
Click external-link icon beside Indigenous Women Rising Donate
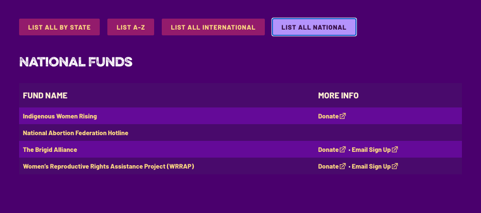pyautogui.click(x=343, y=116)
